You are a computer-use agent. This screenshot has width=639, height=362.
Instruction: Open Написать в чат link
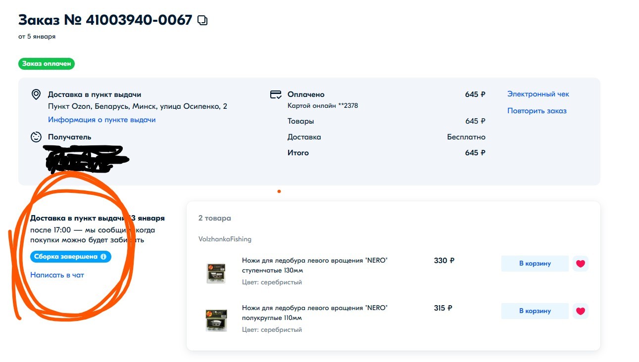pos(57,275)
